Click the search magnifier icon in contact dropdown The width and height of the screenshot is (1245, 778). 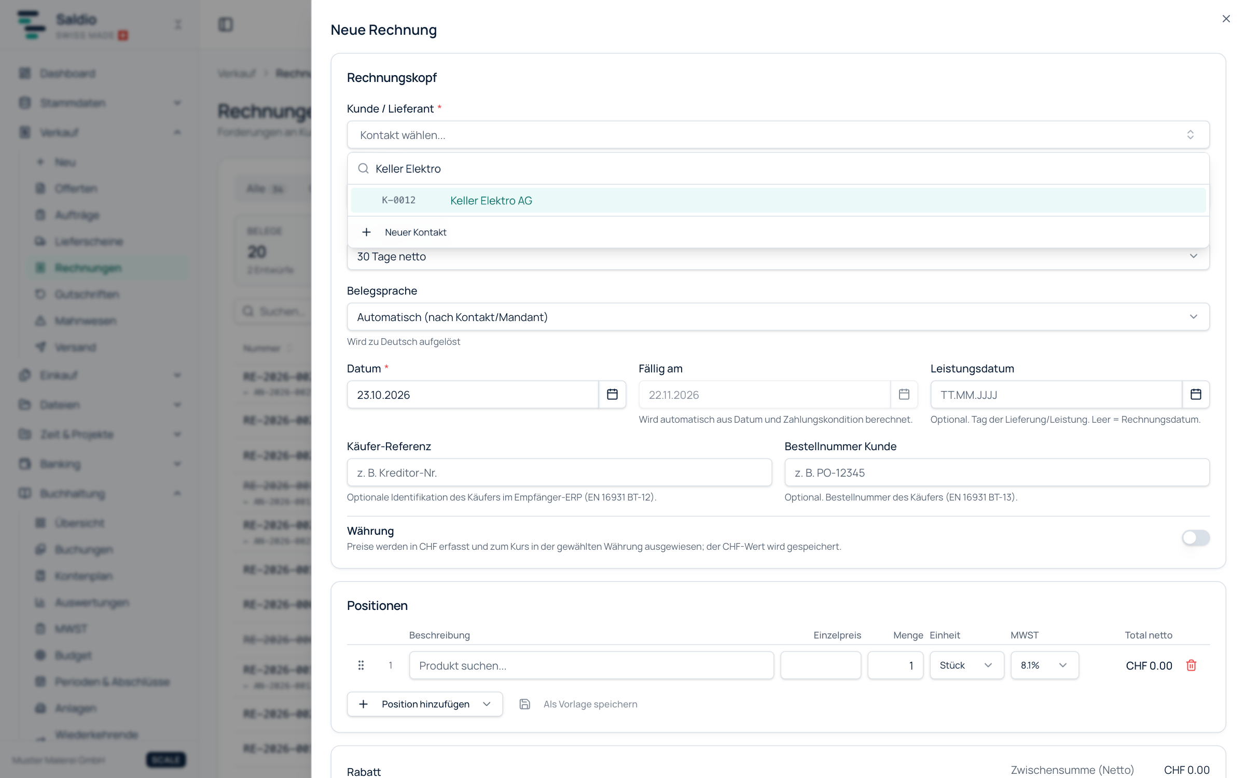(363, 169)
